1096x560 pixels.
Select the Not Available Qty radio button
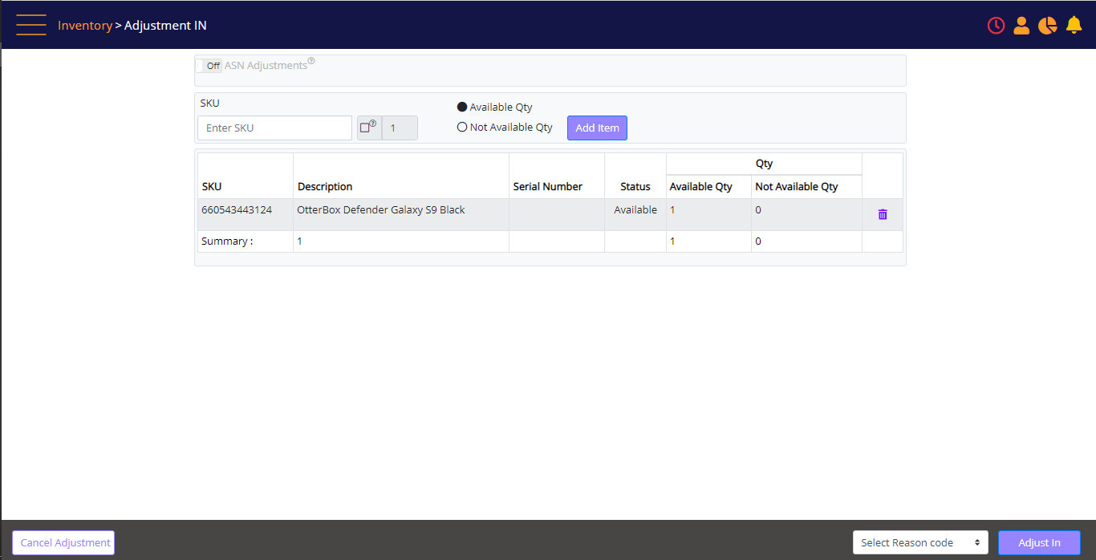click(461, 127)
